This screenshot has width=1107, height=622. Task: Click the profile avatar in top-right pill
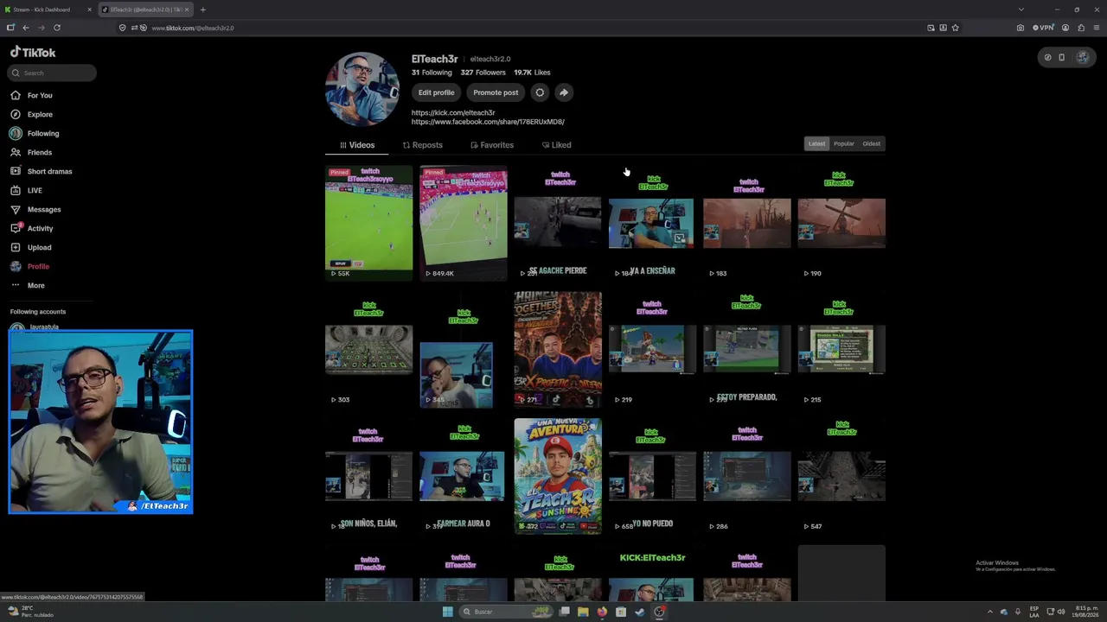click(x=1082, y=58)
